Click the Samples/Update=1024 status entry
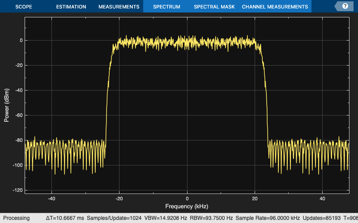Screen dimensions: 358x223 tap(114, 218)
